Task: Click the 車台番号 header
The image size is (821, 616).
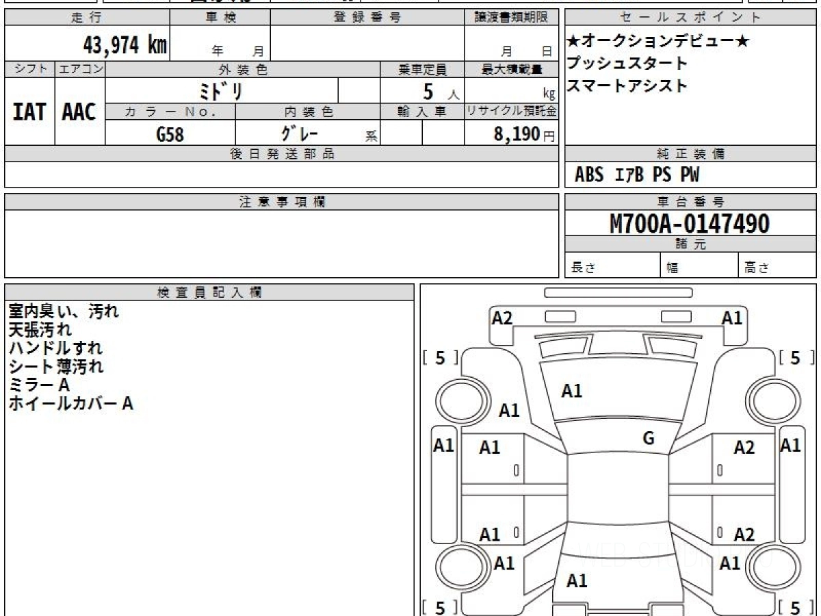Action: (x=690, y=202)
